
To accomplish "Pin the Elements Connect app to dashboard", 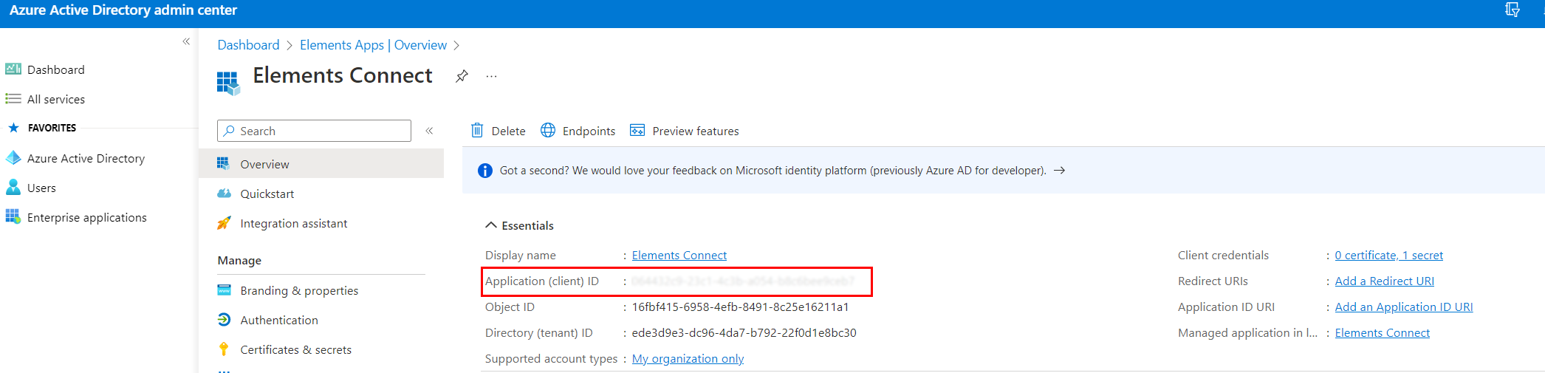I will pyautogui.click(x=462, y=76).
